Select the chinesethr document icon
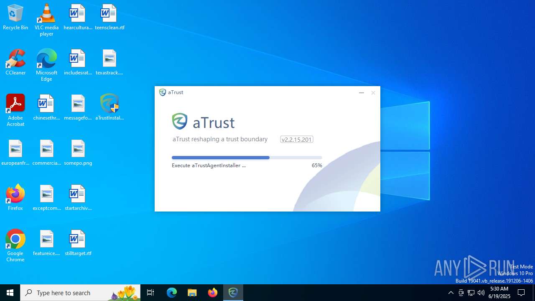The width and height of the screenshot is (535, 301). (46, 108)
